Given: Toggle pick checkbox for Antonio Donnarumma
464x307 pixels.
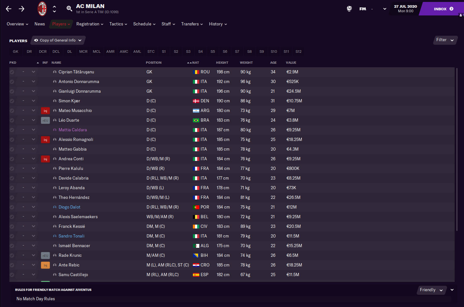Looking at the screenshot, I should pos(12,82).
